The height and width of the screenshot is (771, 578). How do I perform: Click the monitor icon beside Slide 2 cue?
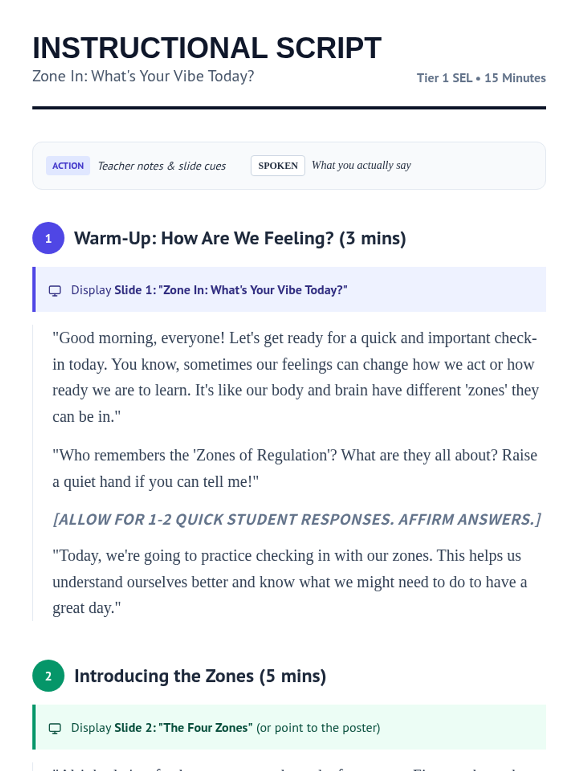click(x=55, y=728)
